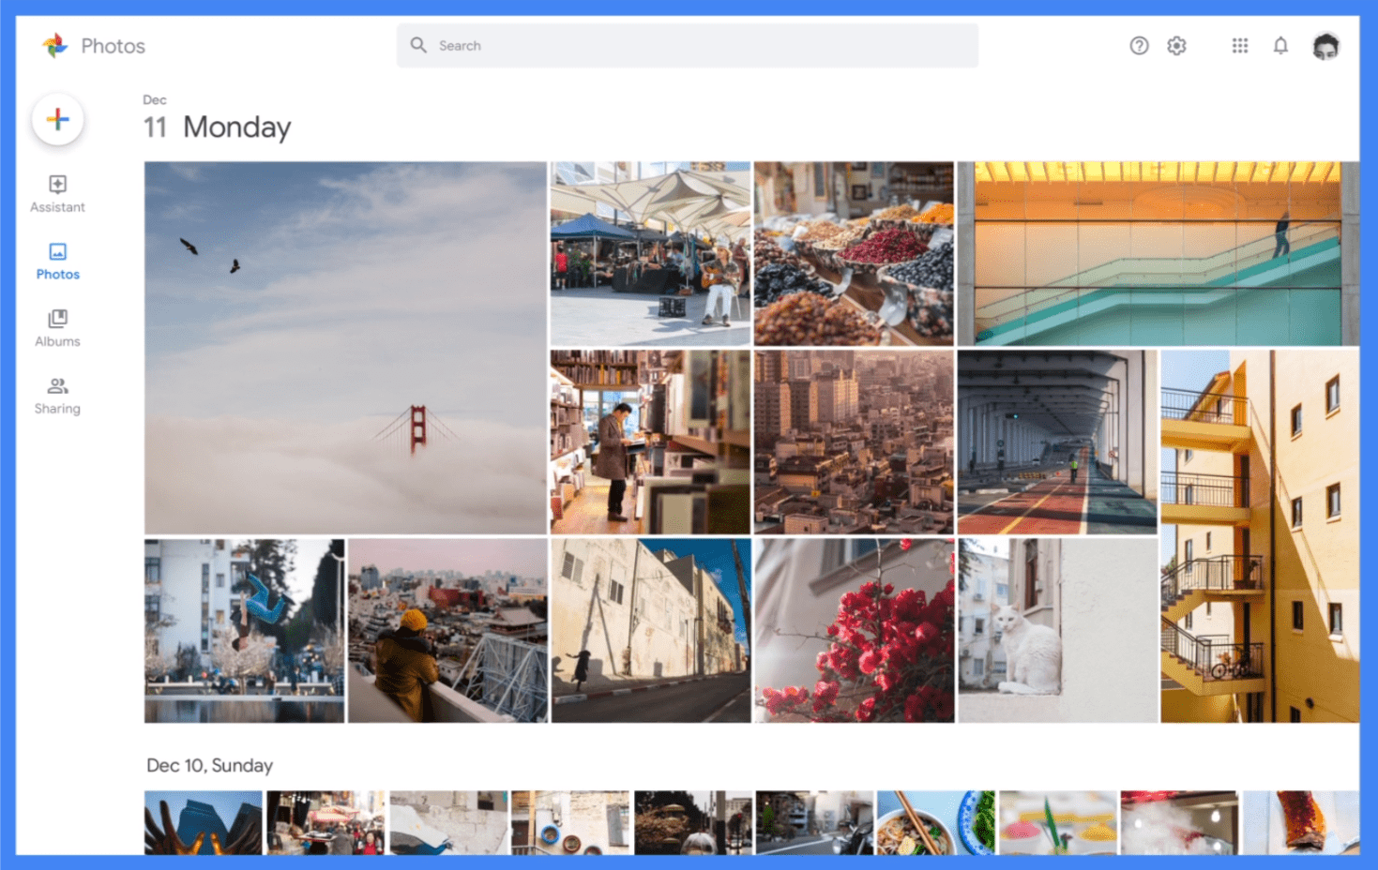Screen dimensions: 1378x870
Task: Open the settings gear icon
Action: click(1177, 45)
